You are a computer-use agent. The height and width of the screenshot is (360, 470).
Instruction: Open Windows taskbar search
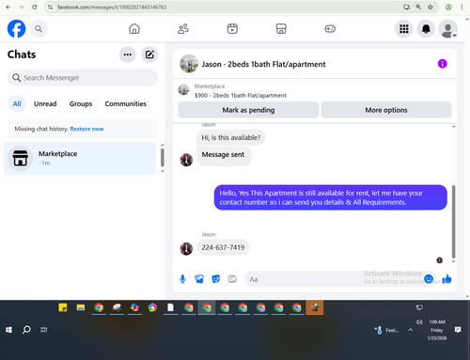pyautogui.click(x=26, y=330)
